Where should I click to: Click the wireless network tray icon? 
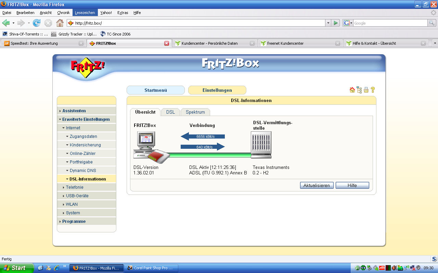406,268
